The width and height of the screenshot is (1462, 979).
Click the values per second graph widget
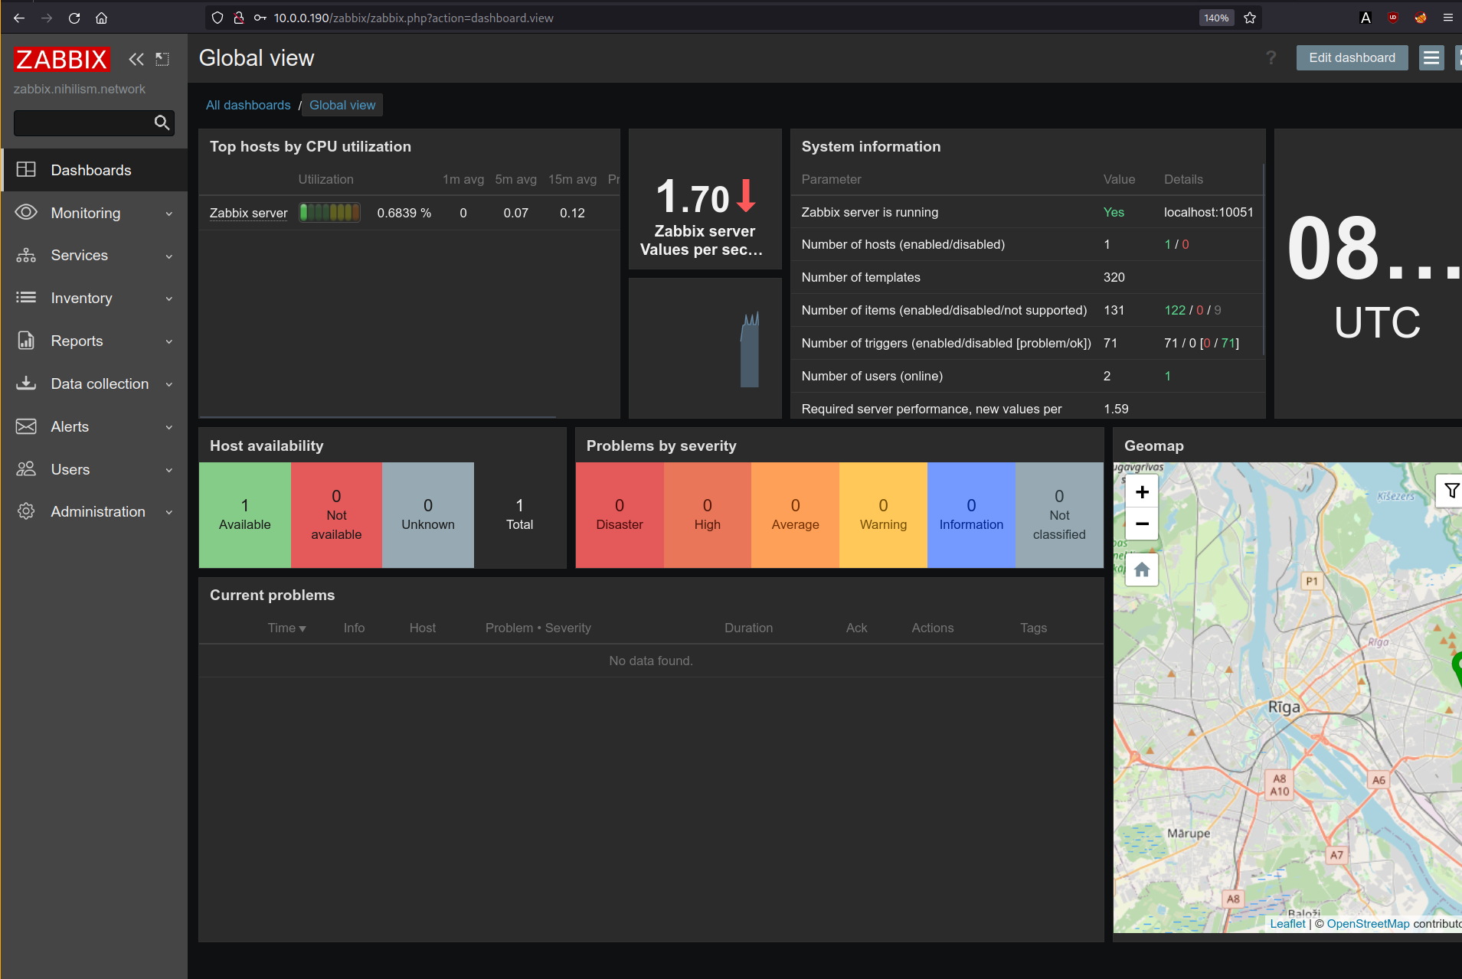705,348
